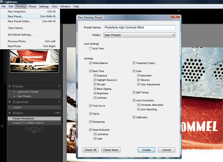Click the Check None button

pyautogui.click(x=111, y=150)
